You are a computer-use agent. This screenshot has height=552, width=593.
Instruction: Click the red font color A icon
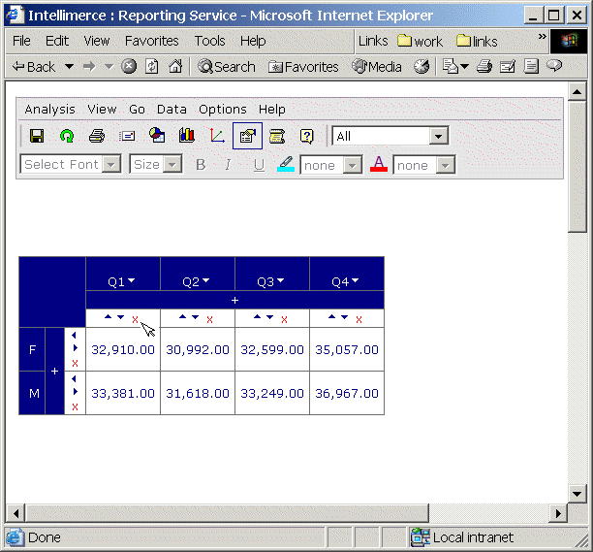coord(379,164)
